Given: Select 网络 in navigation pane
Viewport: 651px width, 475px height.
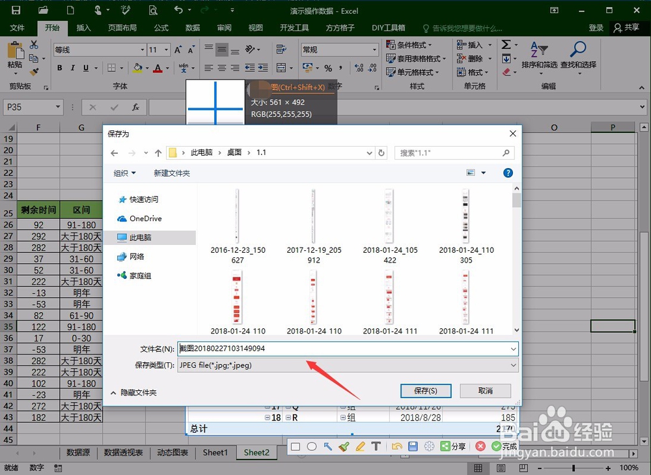Looking at the screenshot, I should 131,257.
